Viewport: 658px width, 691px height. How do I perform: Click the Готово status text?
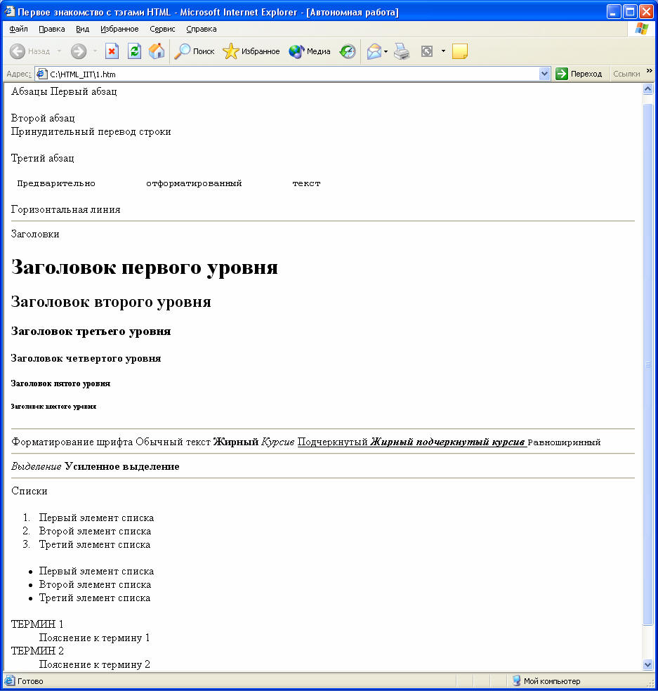point(30,681)
